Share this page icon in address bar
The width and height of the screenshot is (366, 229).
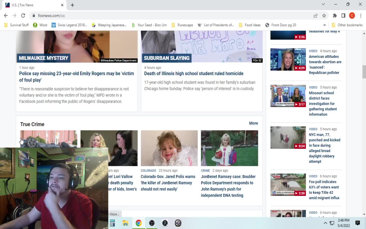pyautogui.click(x=315, y=16)
